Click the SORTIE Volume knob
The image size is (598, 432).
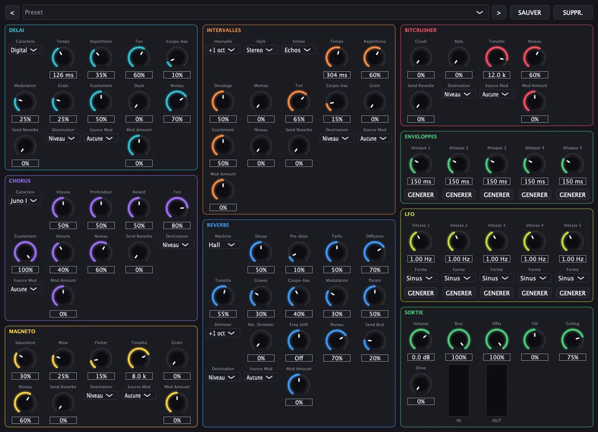tap(421, 340)
